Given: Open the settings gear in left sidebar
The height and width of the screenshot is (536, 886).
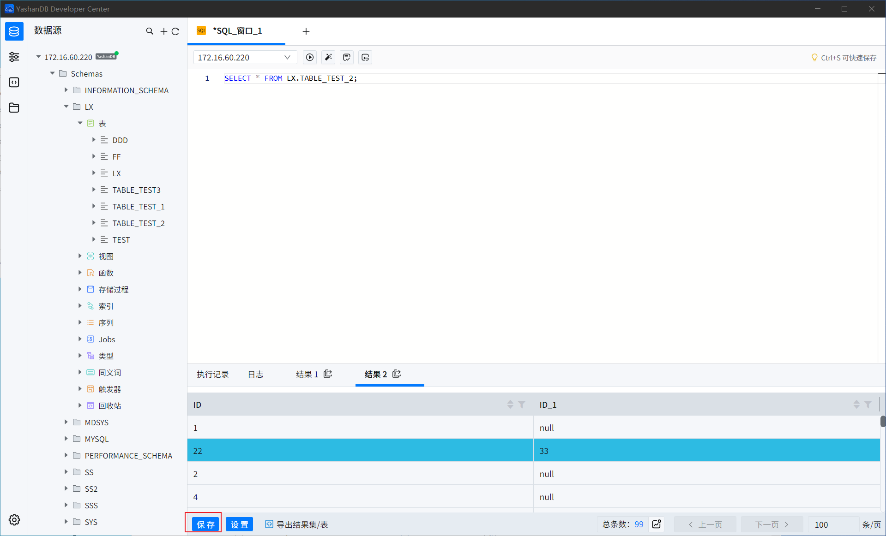Looking at the screenshot, I should click(x=14, y=520).
